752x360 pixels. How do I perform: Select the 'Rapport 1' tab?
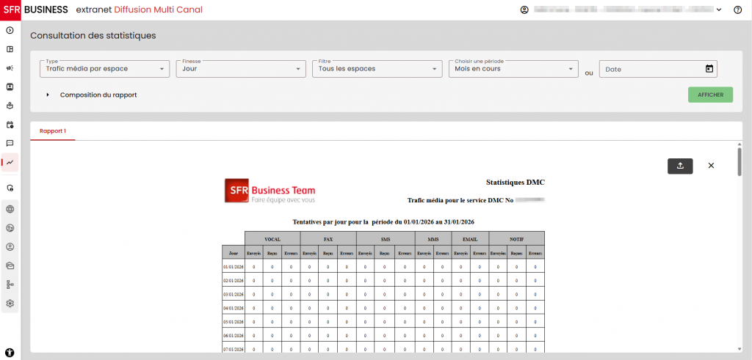pyautogui.click(x=53, y=131)
